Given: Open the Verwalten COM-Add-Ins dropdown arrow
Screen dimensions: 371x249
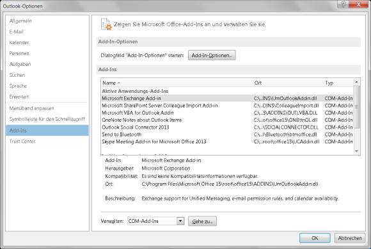Looking at the screenshot, I should [x=180, y=221].
